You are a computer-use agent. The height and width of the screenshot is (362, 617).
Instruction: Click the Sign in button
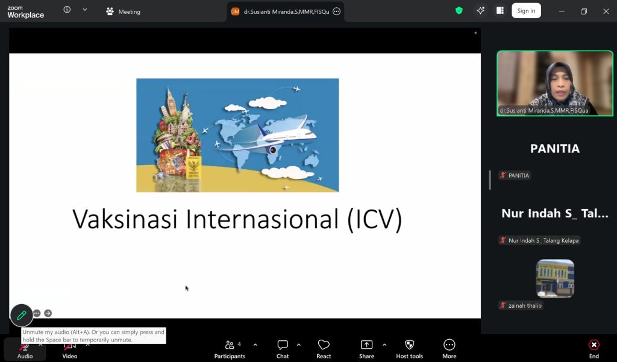click(x=526, y=10)
